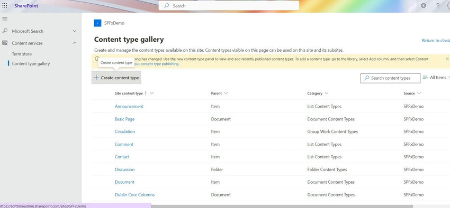Open the Announcement content type
450x208 pixels.
pyautogui.click(x=129, y=106)
